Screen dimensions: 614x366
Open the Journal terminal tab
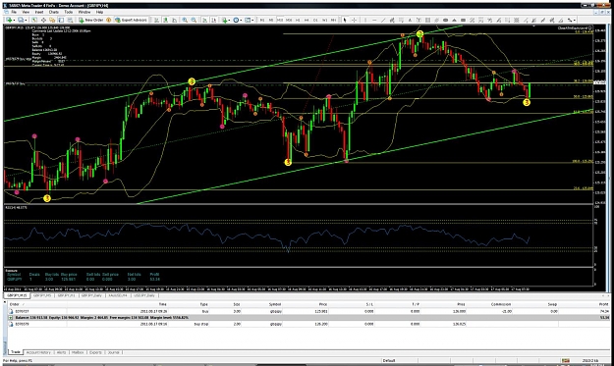tap(114, 352)
